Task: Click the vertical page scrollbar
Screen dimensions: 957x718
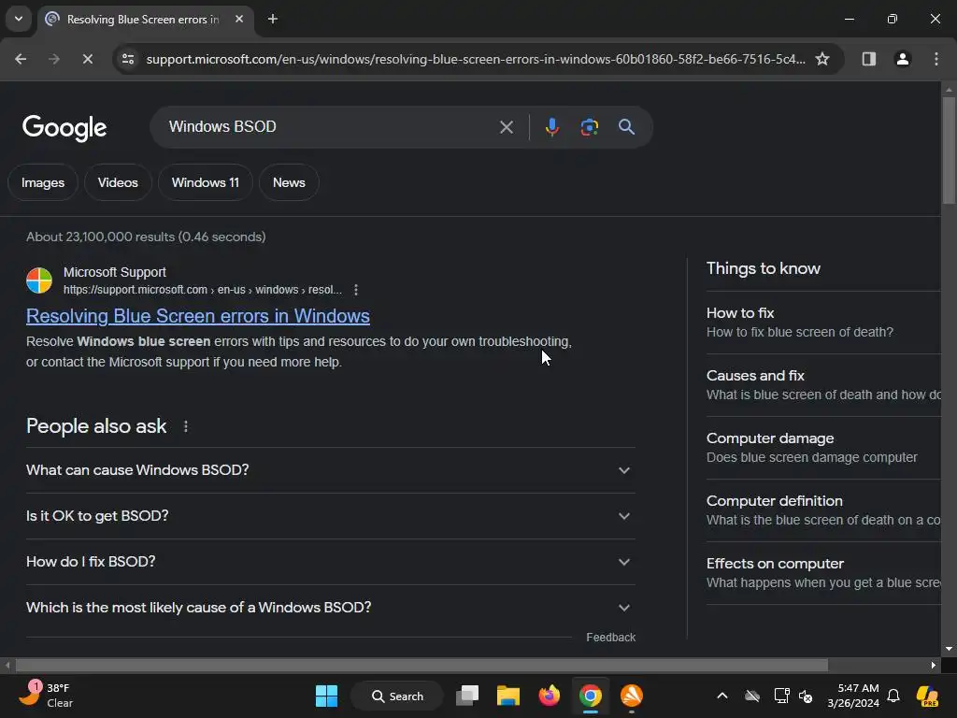Action: coord(949,151)
